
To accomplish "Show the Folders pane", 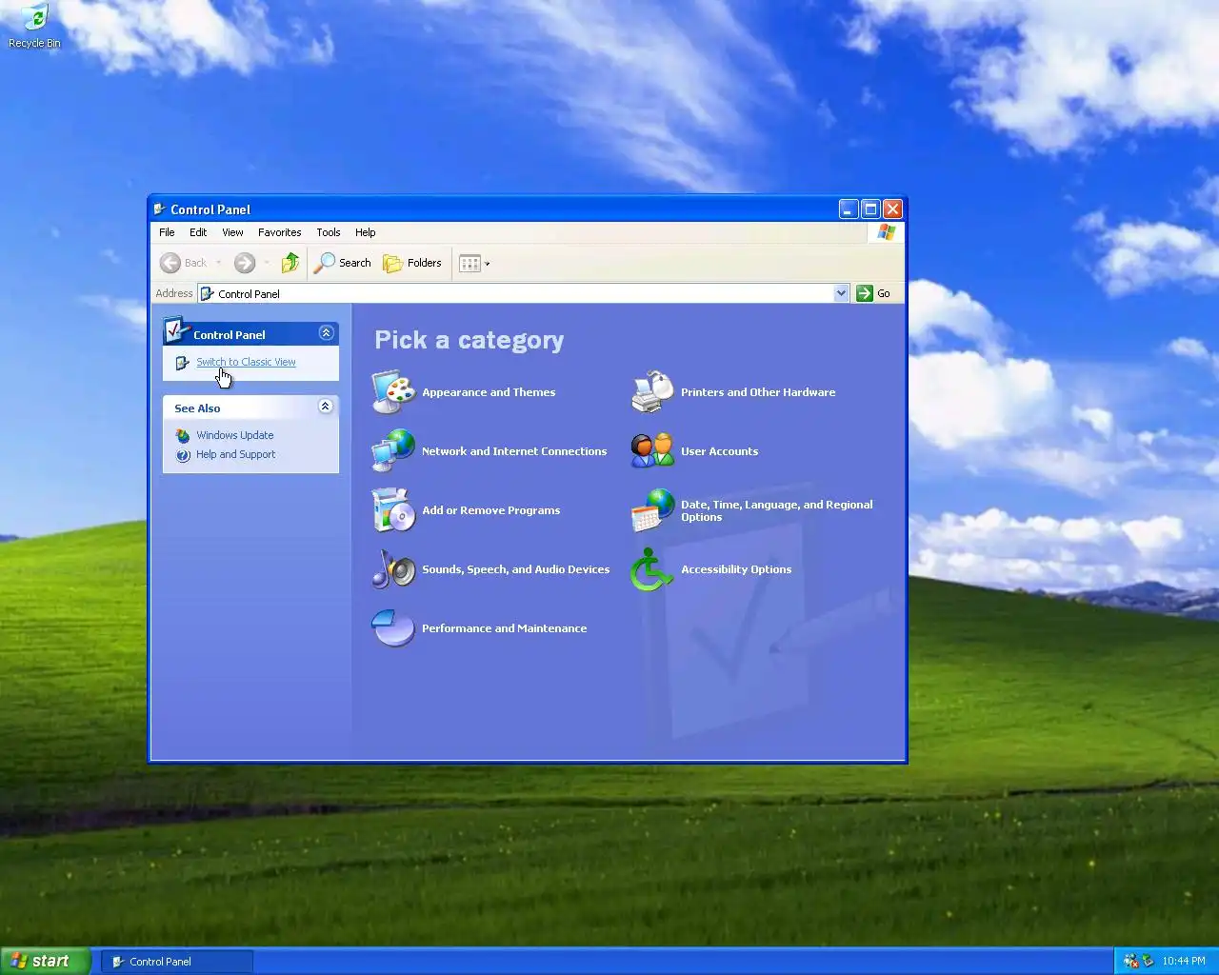I will [412, 263].
